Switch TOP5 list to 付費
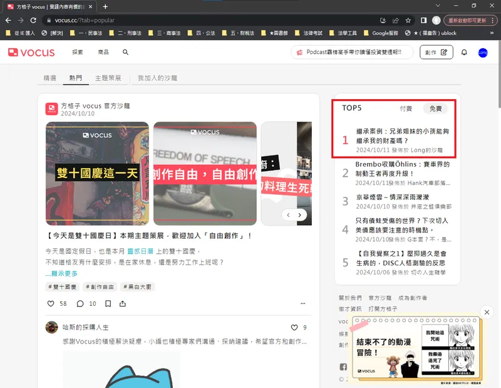 (406, 108)
